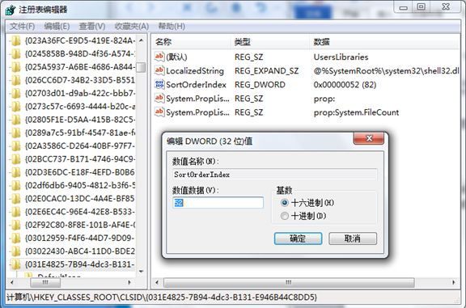Select folder icon of {0289a7c5-91bf-4547-81ae key
466x308 pixels.
click(x=15, y=133)
